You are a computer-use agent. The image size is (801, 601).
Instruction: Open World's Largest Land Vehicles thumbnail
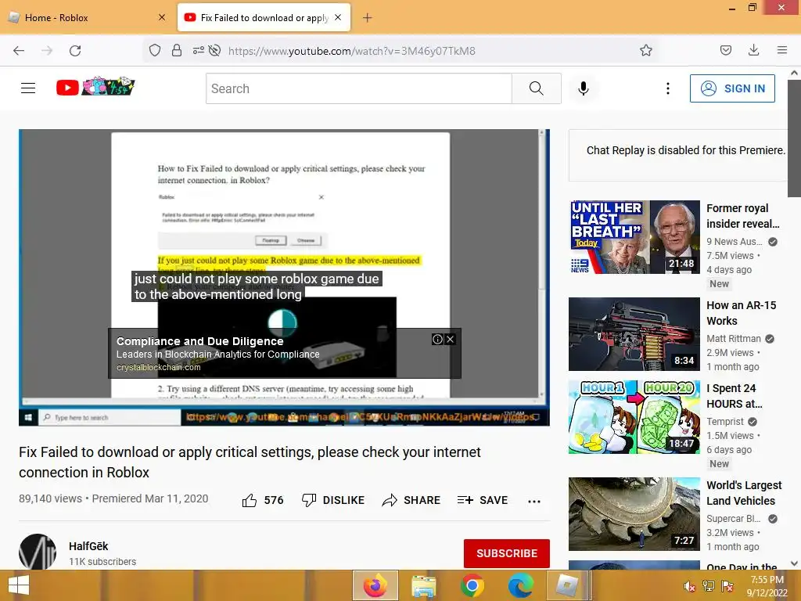click(x=634, y=514)
